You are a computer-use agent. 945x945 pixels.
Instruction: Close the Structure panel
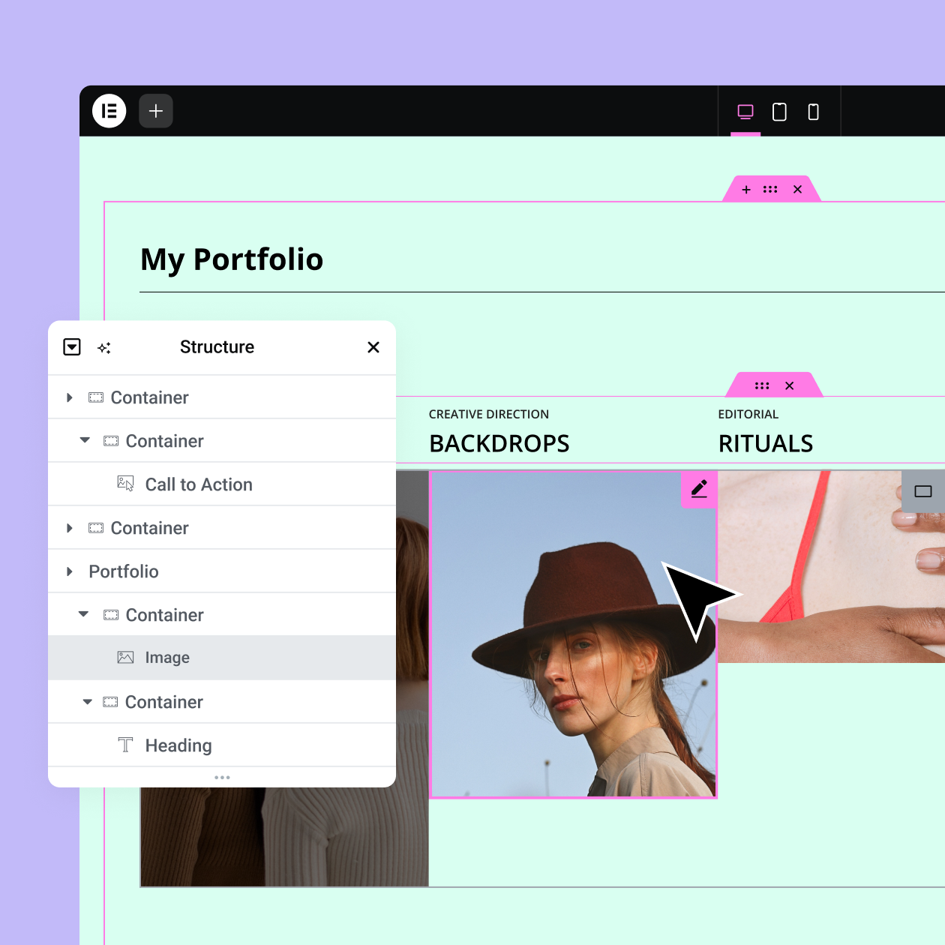click(x=373, y=347)
